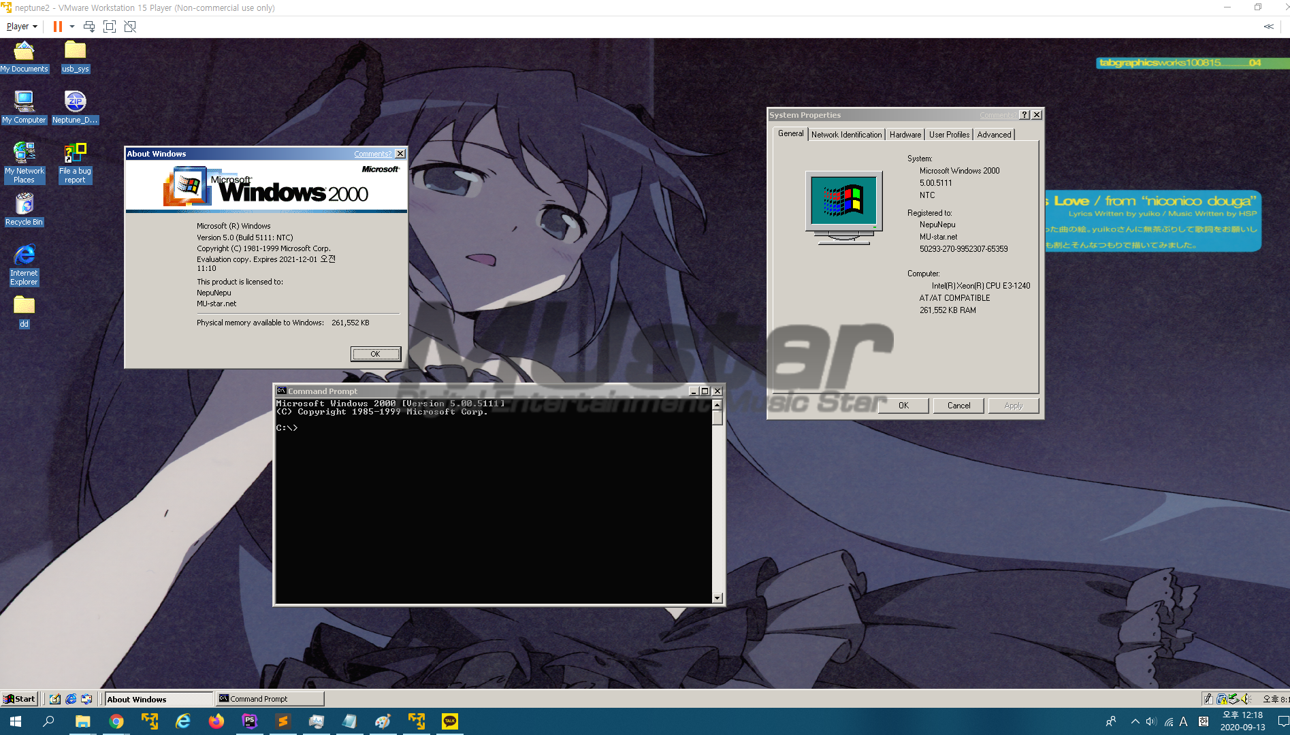The width and height of the screenshot is (1290, 735).
Task: Open the User Profiles tab
Action: click(949, 135)
